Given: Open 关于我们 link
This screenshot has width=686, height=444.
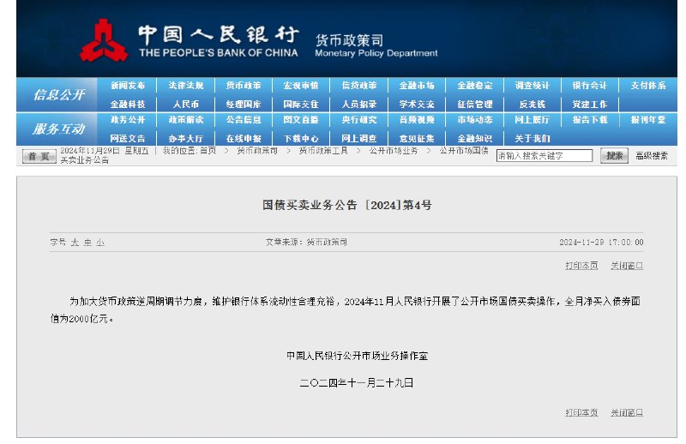Looking at the screenshot, I should 532,138.
